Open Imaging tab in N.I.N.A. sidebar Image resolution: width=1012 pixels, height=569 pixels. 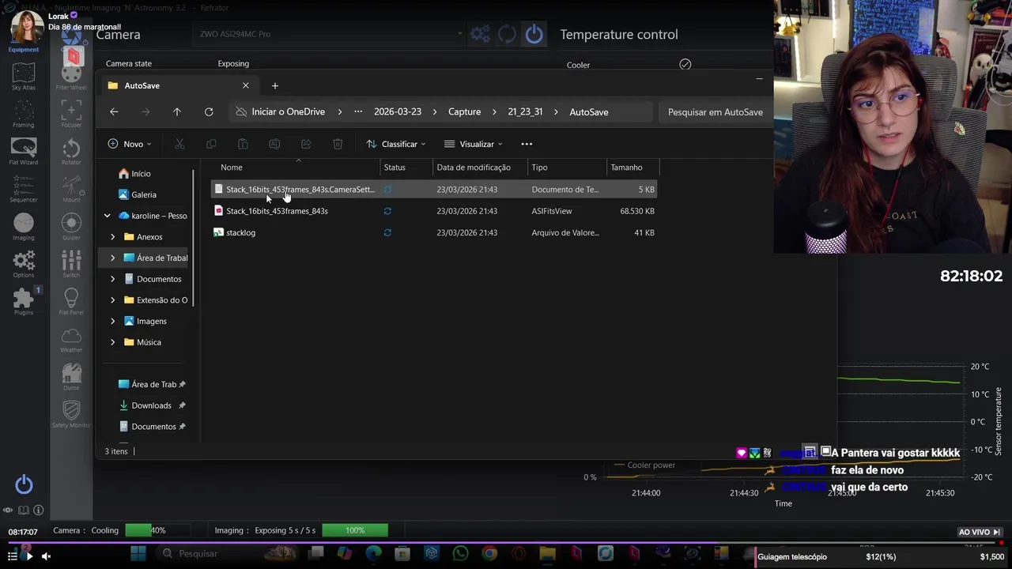[x=23, y=227]
